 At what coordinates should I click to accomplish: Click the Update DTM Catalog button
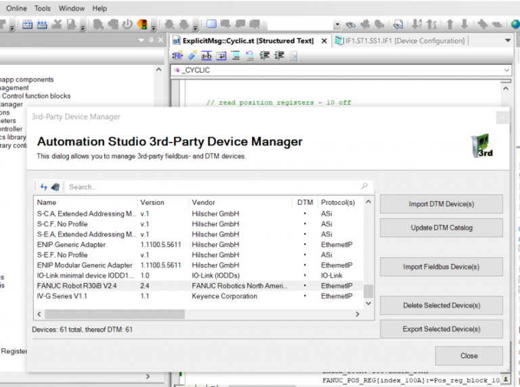tap(441, 228)
